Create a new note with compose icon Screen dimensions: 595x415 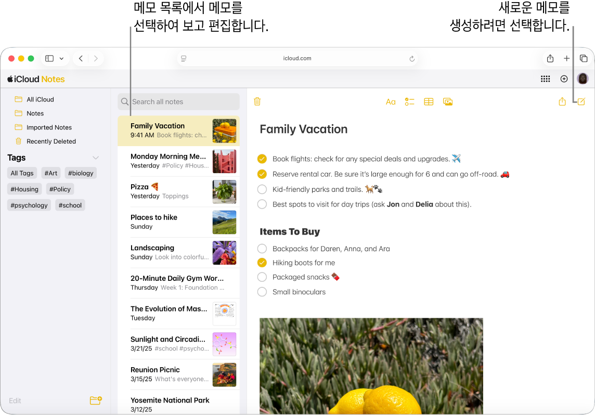point(581,101)
